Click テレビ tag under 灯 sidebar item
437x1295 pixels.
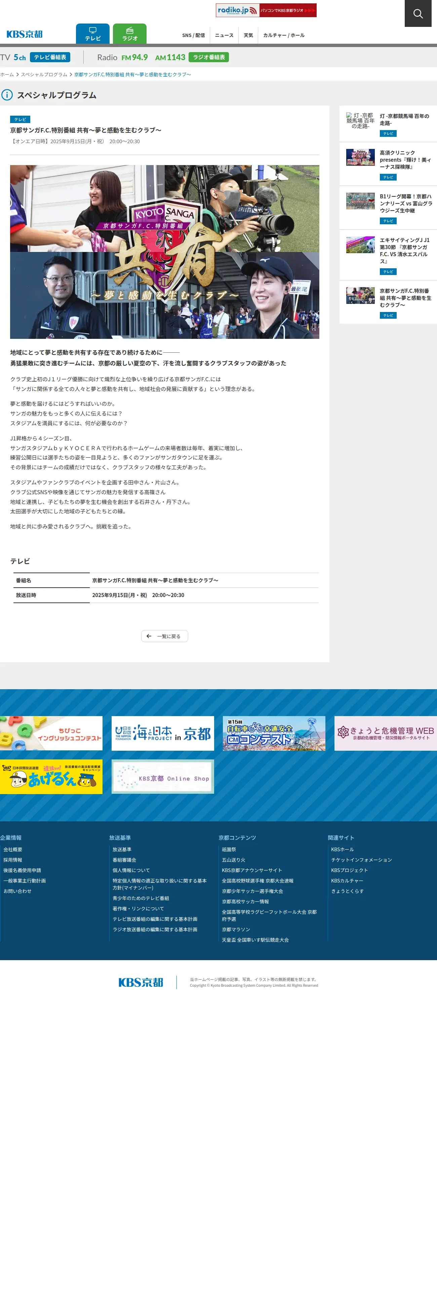[x=388, y=133]
